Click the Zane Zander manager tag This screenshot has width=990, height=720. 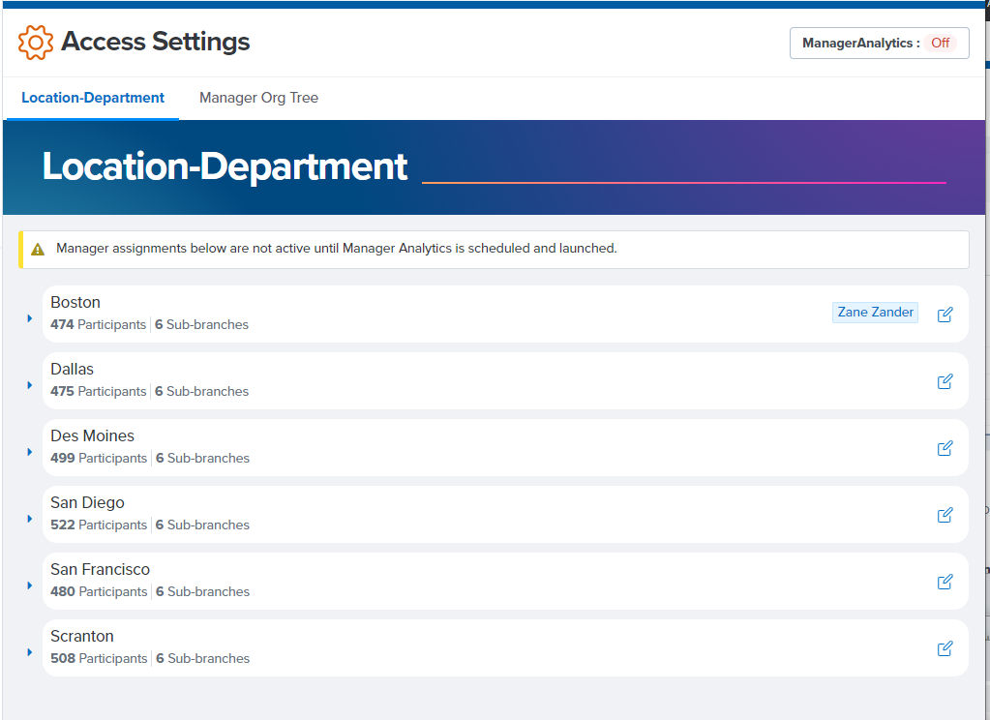click(x=875, y=312)
